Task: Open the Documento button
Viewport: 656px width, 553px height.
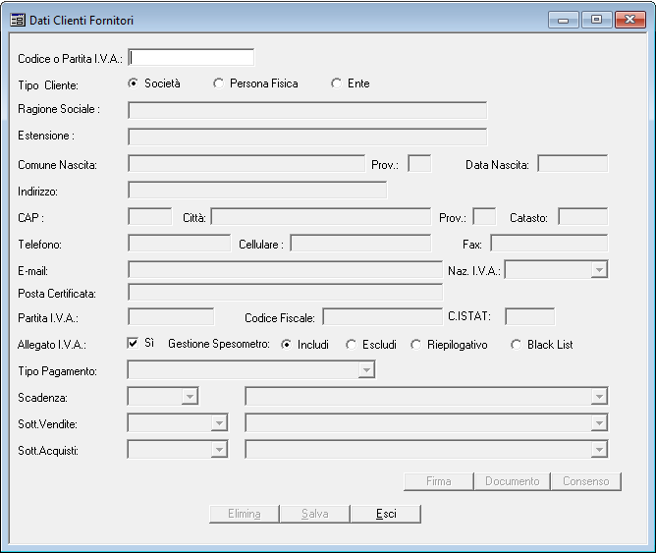Action: click(x=512, y=481)
